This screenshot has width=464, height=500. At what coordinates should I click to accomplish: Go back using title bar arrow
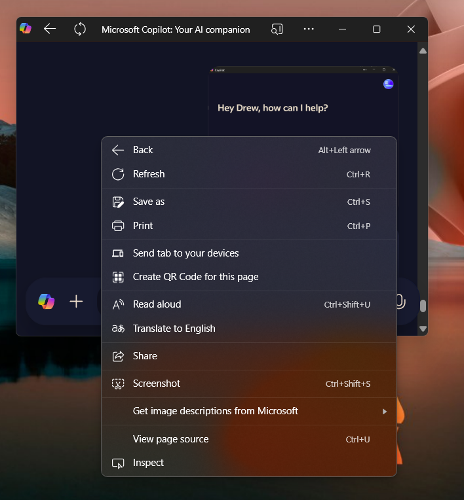click(50, 29)
